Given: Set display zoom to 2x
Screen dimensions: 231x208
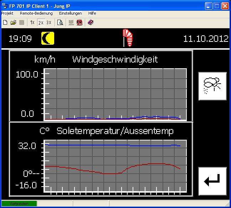Looking at the screenshot, I should (x=41, y=23).
